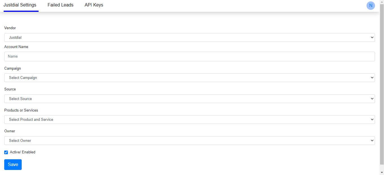Open the Select Source dropdown
This screenshot has height=175, width=384.
[189, 99]
